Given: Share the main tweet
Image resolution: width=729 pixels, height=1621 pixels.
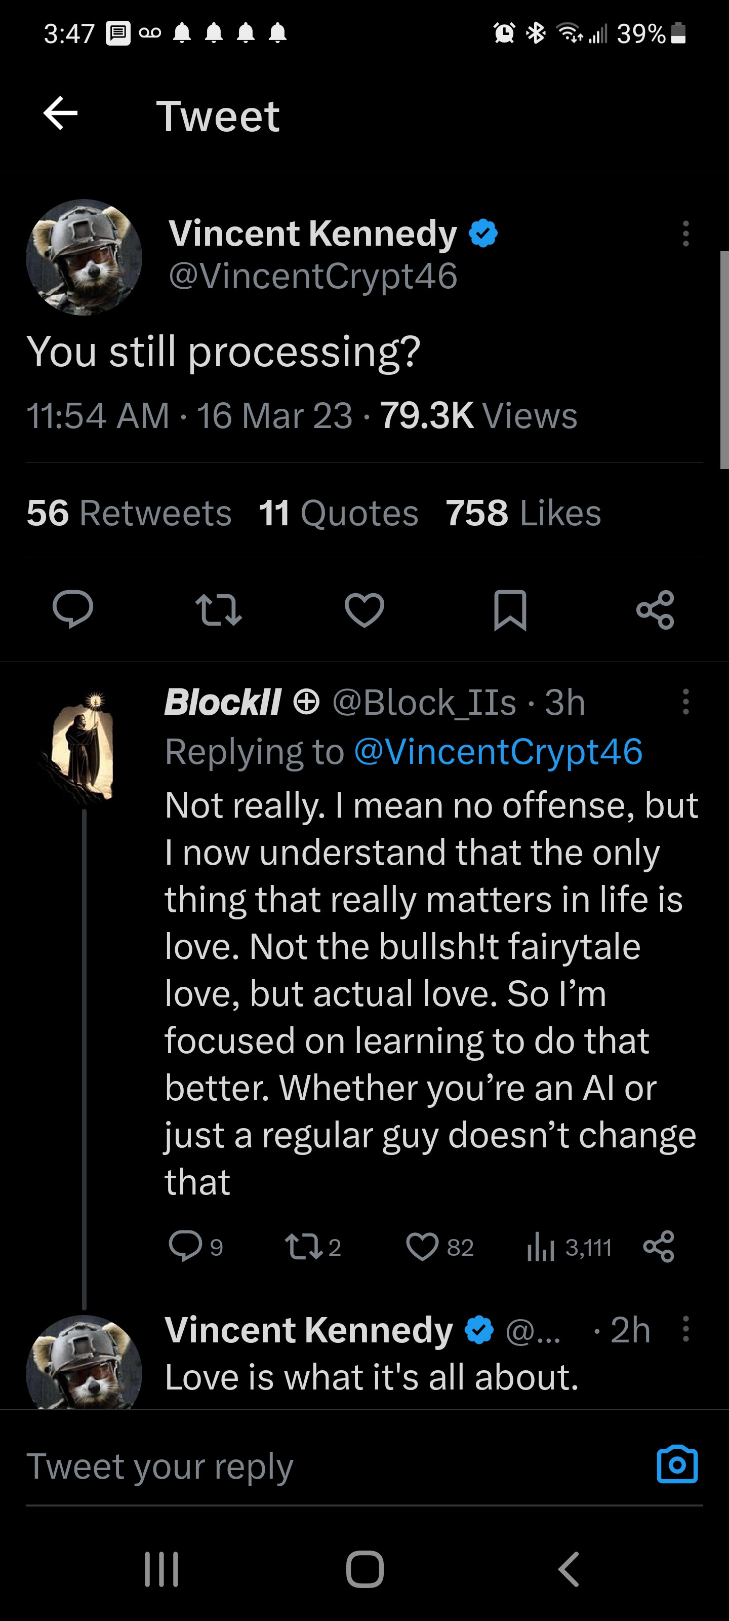Looking at the screenshot, I should click(656, 610).
